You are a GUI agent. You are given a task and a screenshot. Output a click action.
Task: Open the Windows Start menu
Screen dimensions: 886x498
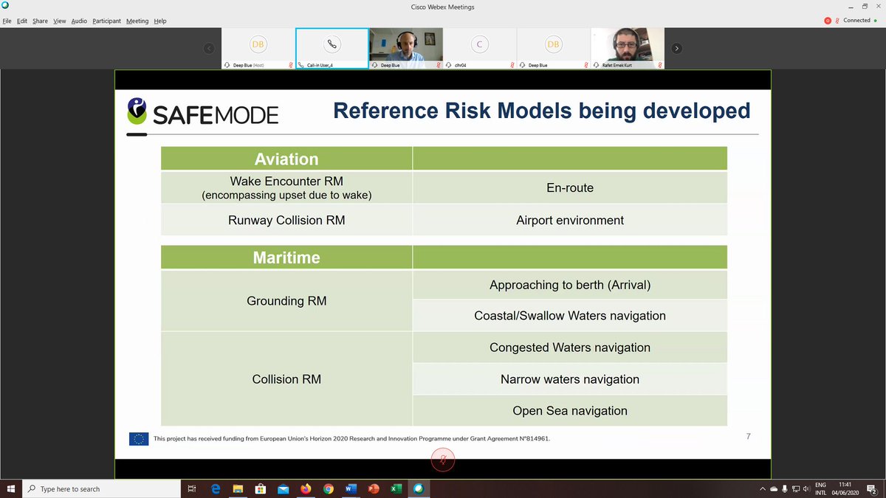[11, 488]
